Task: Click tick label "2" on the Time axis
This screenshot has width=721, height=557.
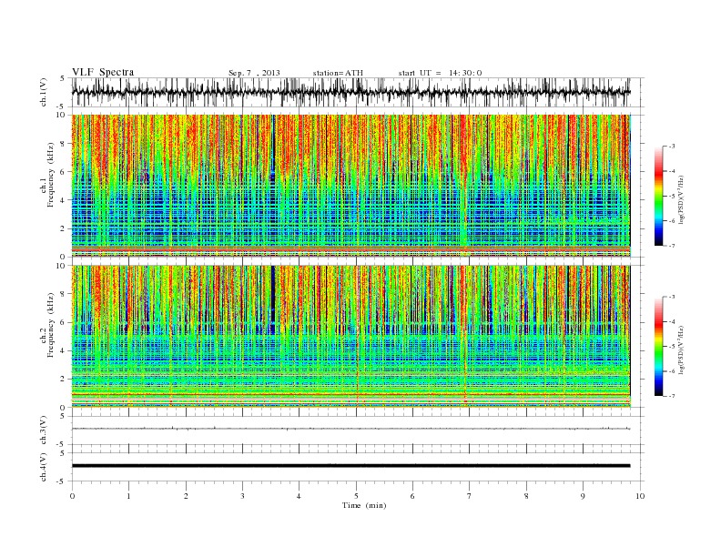Action: (186, 496)
